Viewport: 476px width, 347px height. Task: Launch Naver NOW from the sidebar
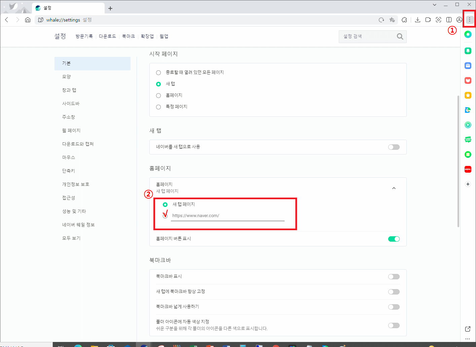(468, 169)
